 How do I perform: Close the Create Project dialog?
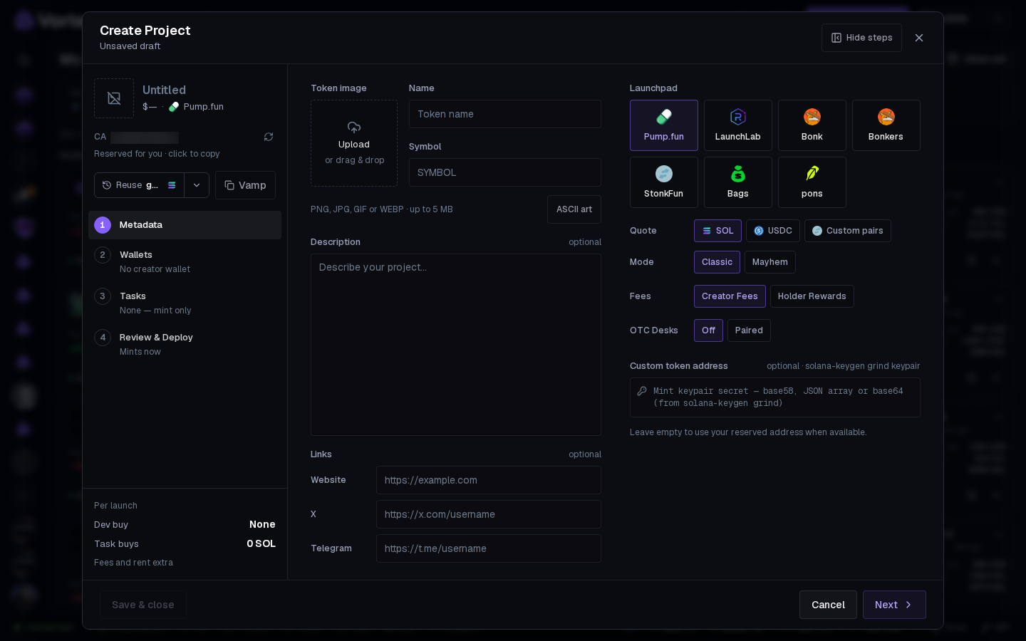[x=919, y=38]
